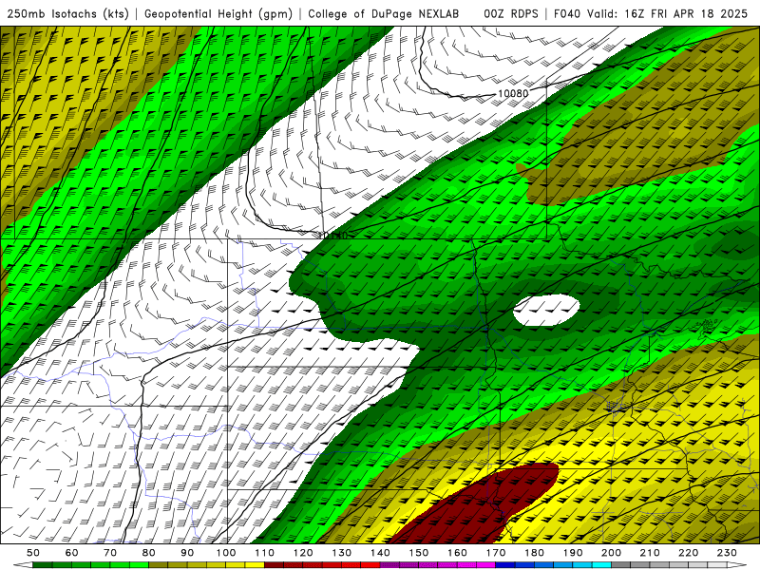Screen dimensions: 760x570
Task: Click the color scale label 180
Action: pyautogui.click(x=534, y=553)
